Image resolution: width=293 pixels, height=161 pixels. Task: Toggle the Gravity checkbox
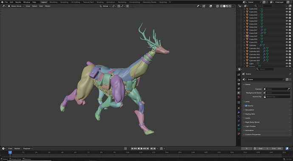pyautogui.click(x=246, y=106)
